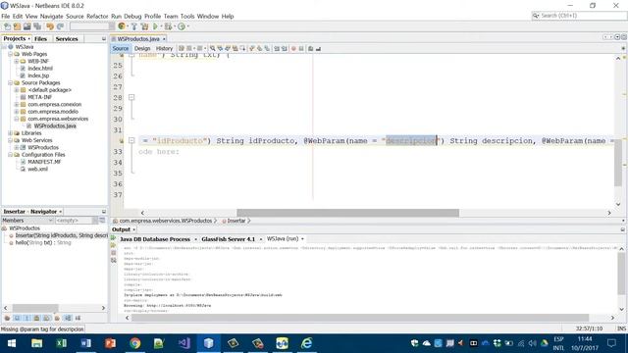Collapse the Configuration Files node

point(10,155)
